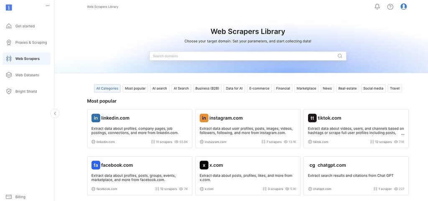Screen dimensions: 428x201
Task: Expand the truncated tiktok description ellipsis
Action: coord(403,134)
